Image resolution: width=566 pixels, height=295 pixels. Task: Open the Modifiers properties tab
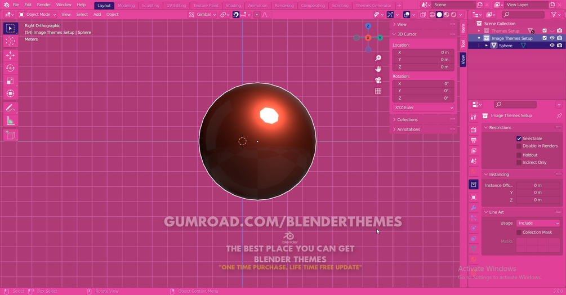(x=474, y=208)
